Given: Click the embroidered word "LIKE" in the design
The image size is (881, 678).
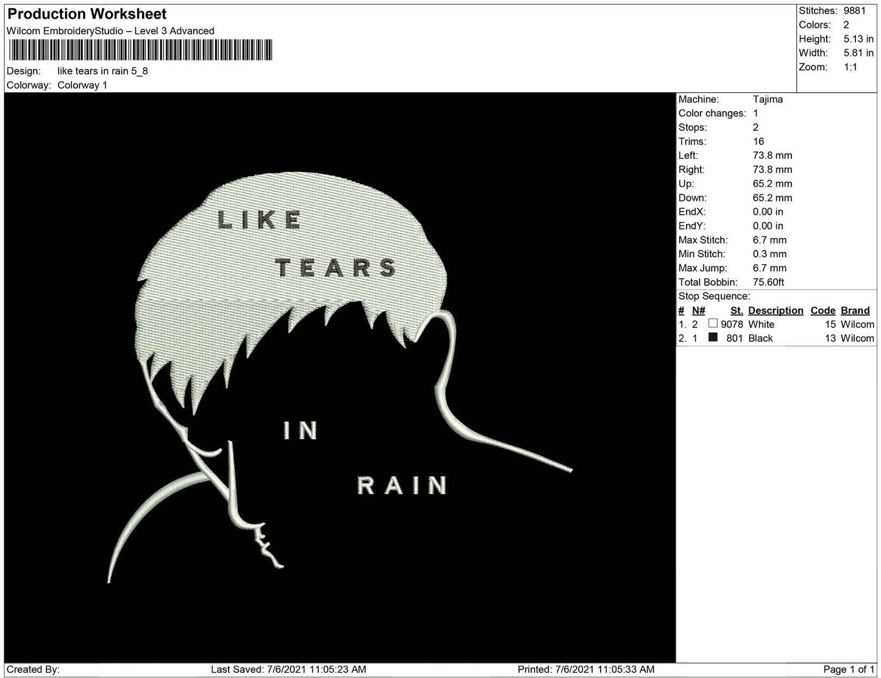Looking at the screenshot, I should coord(259,220).
